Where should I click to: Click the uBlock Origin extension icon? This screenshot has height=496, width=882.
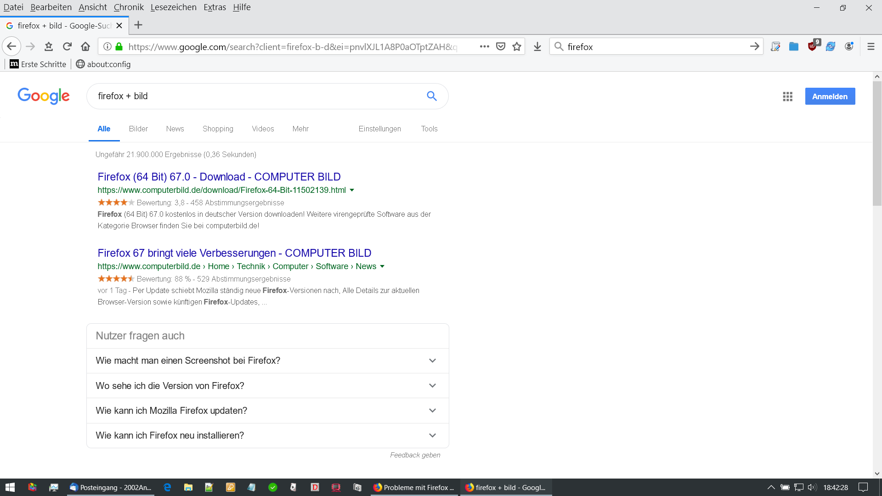pos(812,46)
